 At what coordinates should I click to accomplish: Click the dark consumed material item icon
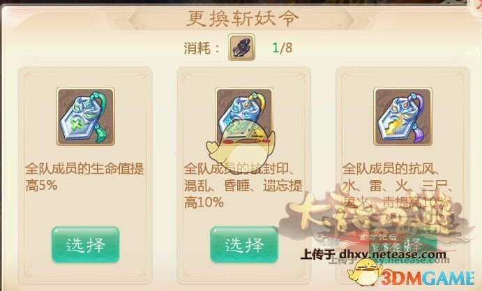click(241, 47)
